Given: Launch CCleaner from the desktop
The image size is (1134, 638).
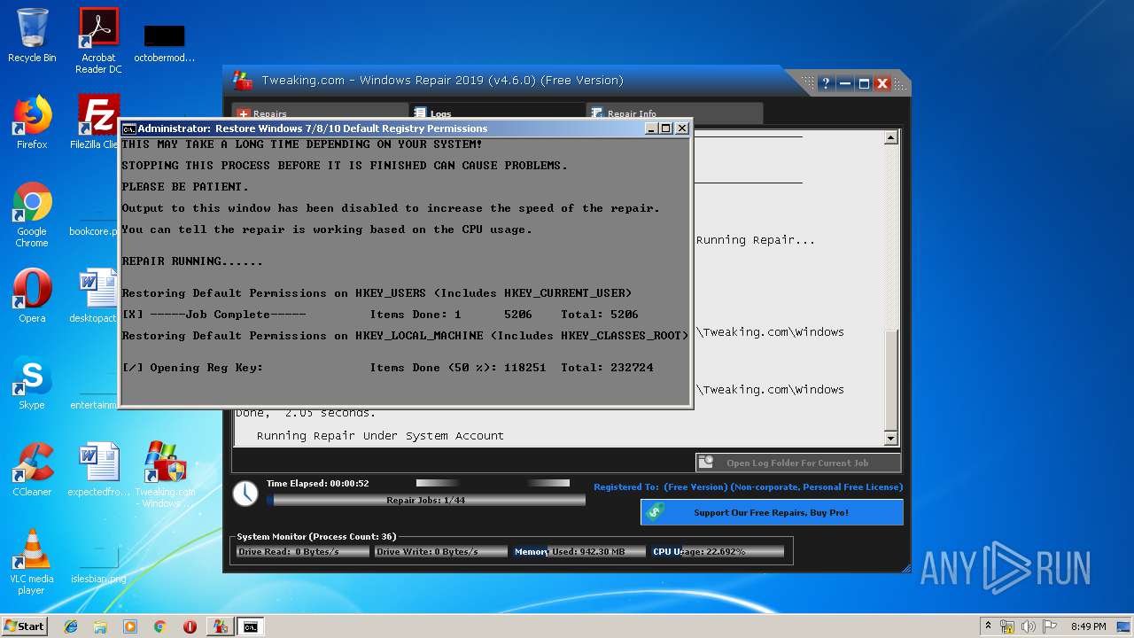Looking at the screenshot, I should click(32, 470).
